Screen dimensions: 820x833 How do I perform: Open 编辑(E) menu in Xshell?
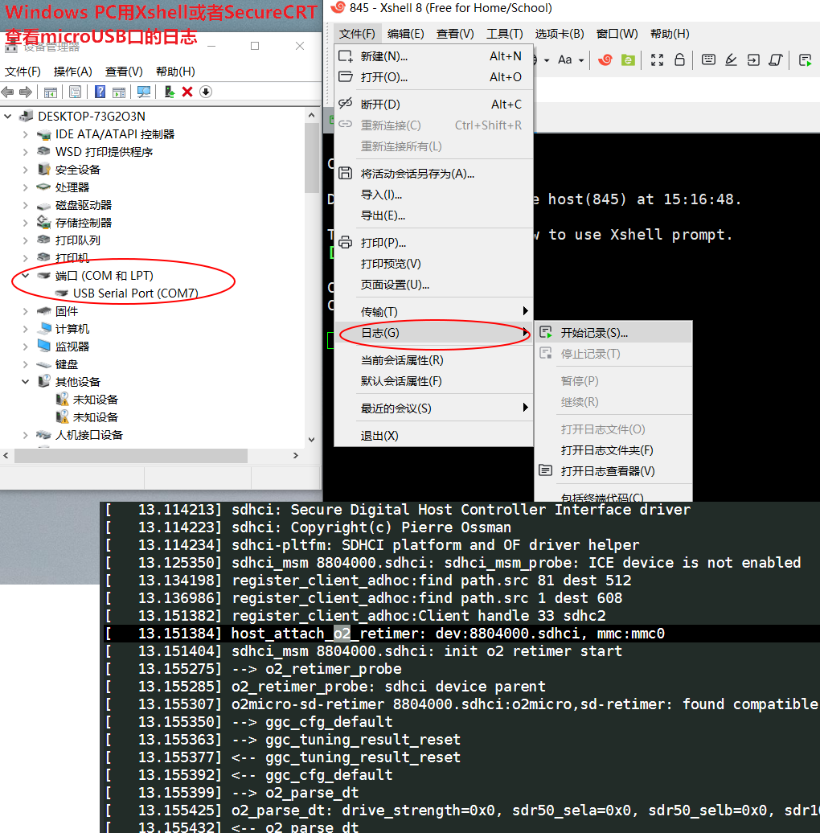(x=406, y=34)
